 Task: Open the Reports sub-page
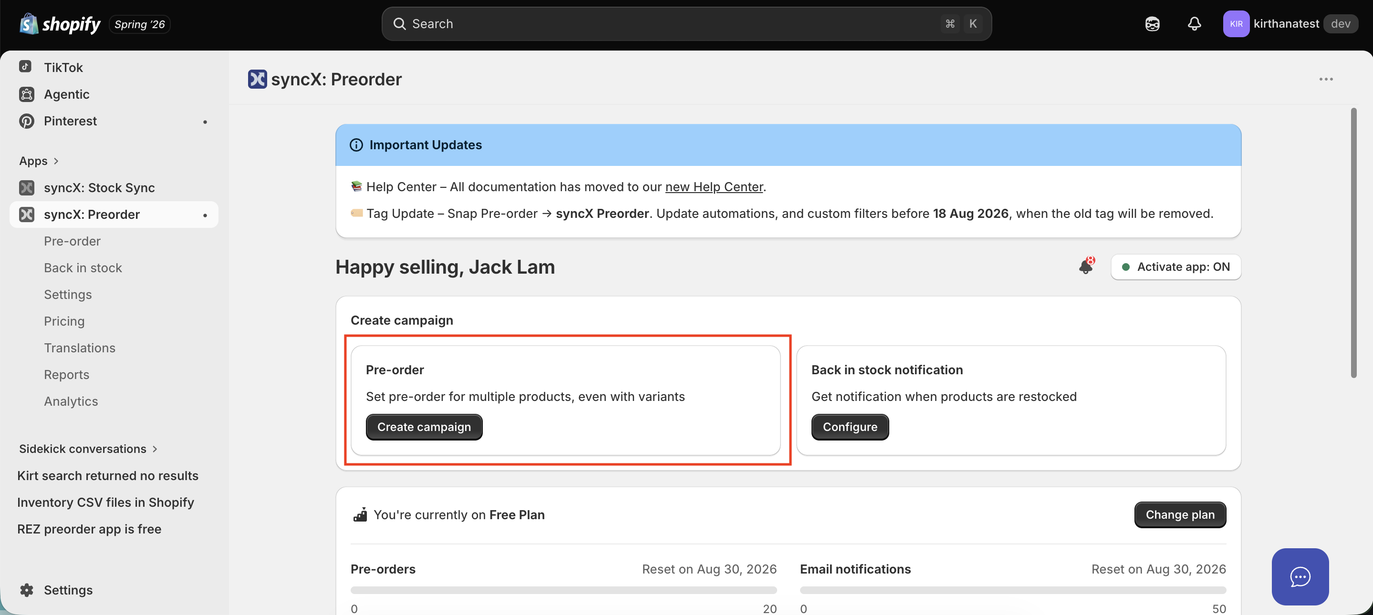pos(67,374)
